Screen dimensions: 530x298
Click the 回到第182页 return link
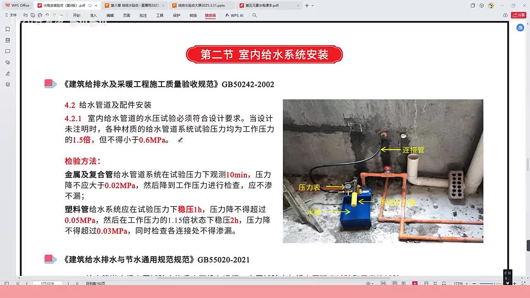point(95,284)
